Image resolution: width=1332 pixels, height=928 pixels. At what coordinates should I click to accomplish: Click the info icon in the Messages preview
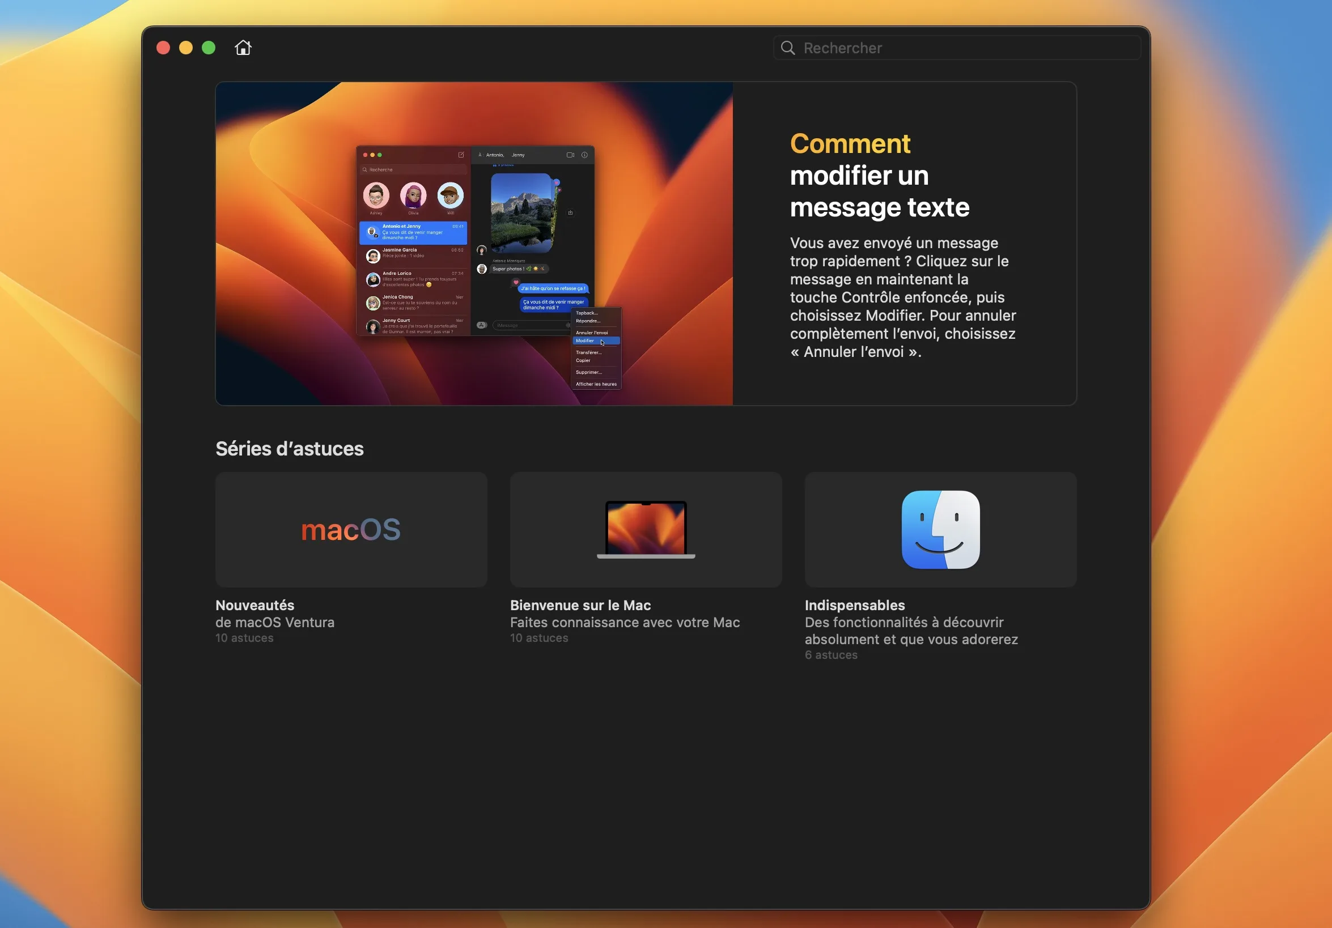tap(584, 155)
